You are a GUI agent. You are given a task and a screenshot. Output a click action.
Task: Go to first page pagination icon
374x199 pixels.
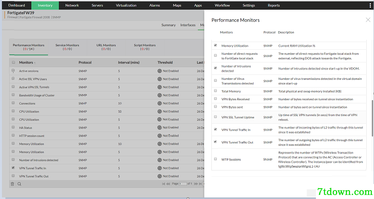163,184
